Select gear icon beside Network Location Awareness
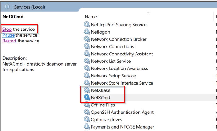This screenshot has height=131, width=217. pos(87,68)
